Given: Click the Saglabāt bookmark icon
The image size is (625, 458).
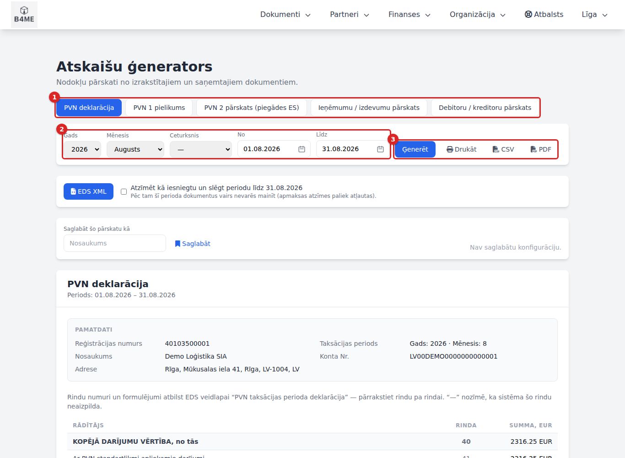Looking at the screenshot, I should click(x=178, y=244).
